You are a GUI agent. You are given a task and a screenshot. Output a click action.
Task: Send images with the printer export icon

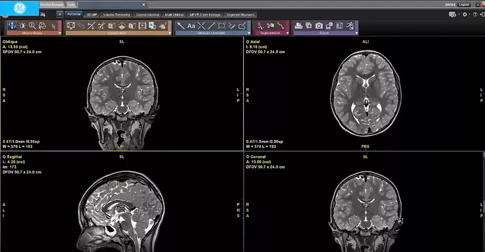click(x=299, y=26)
